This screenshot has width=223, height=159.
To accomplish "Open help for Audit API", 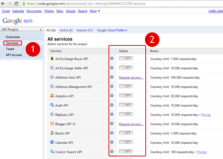I will point(112,105).
